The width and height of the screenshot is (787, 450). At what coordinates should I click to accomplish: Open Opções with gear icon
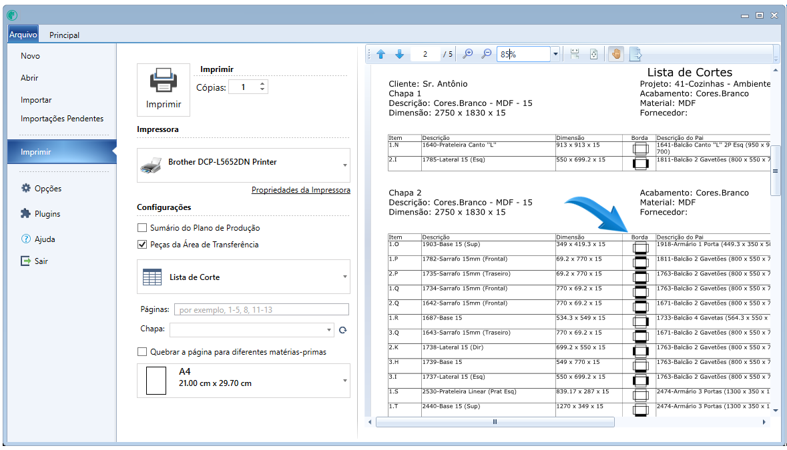(x=41, y=189)
